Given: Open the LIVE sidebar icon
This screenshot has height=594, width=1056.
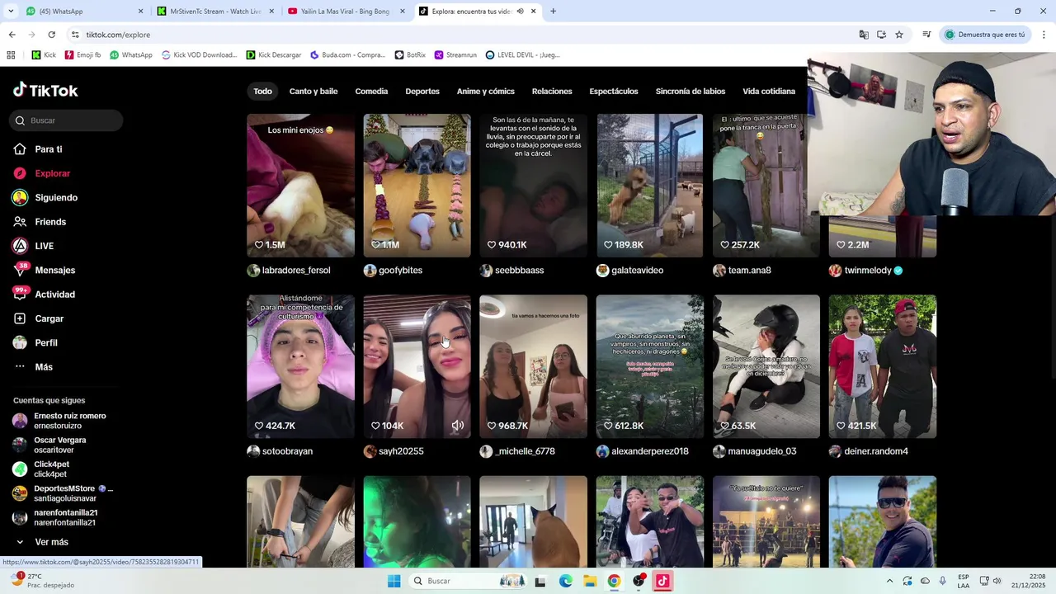Looking at the screenshot, I should [20, 246].
